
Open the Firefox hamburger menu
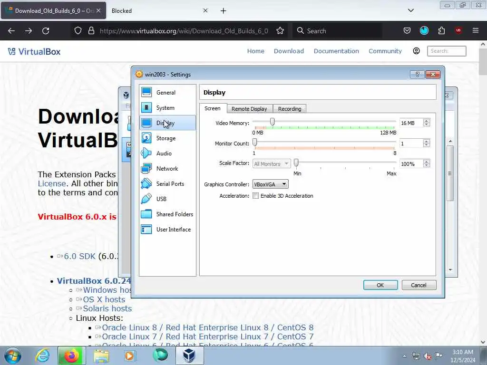click(x=476, y=30)
